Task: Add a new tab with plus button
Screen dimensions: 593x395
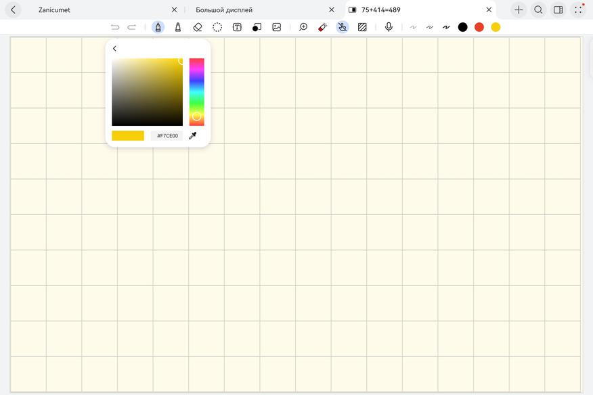Action: [x=519, y=9]
